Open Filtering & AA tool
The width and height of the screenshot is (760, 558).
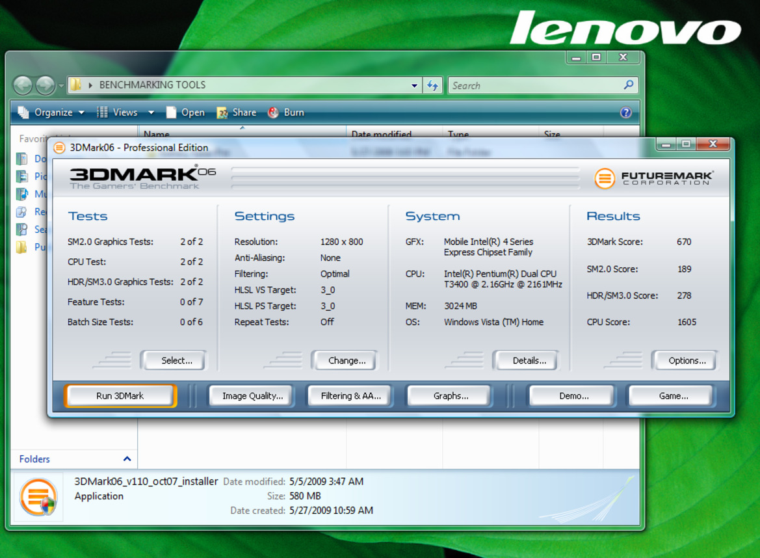click(350, 395)
